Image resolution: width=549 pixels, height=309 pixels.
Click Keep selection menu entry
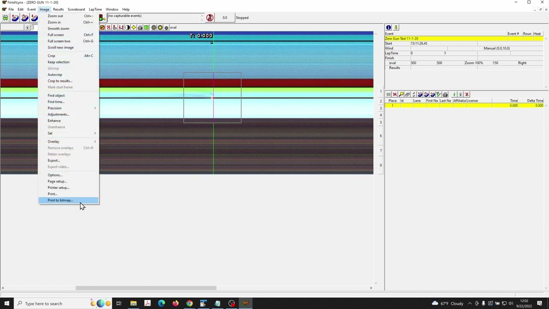[x=69, y=62]
